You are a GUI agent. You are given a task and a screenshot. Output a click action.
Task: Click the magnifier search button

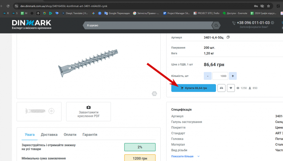[216, 25]
